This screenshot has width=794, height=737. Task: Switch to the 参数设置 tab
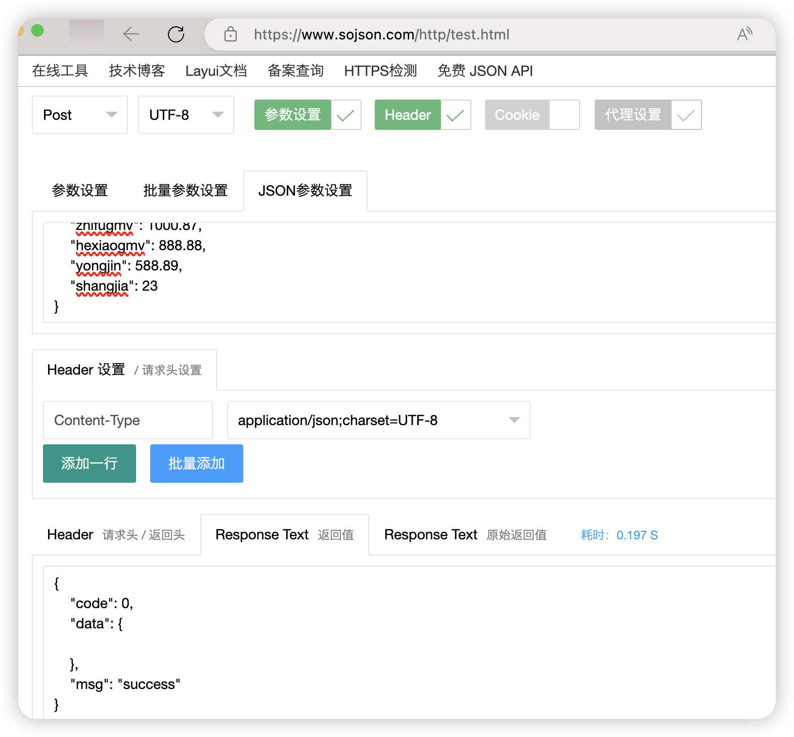80,191
